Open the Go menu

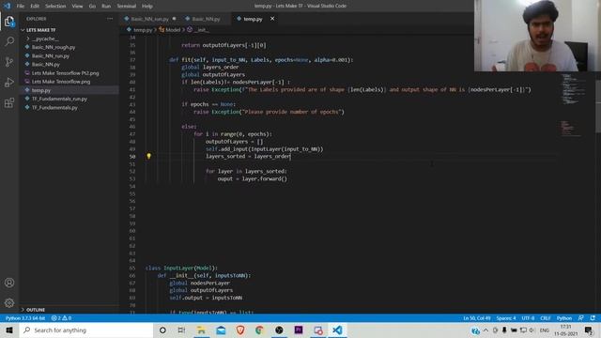92,7
